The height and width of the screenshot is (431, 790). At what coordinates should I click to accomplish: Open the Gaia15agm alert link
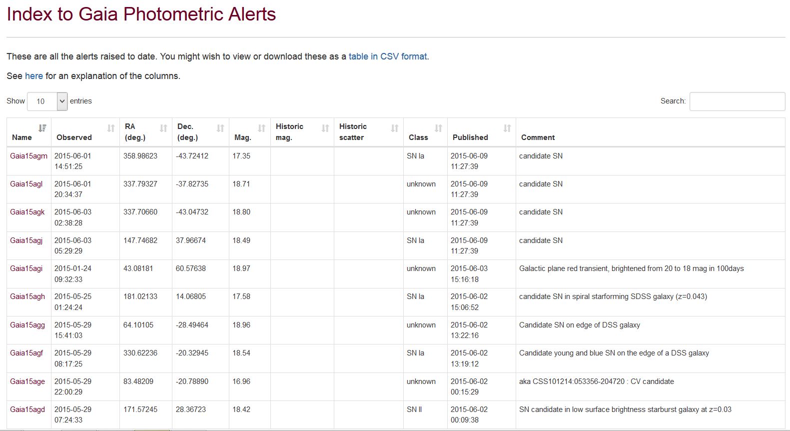click(28, 156)
